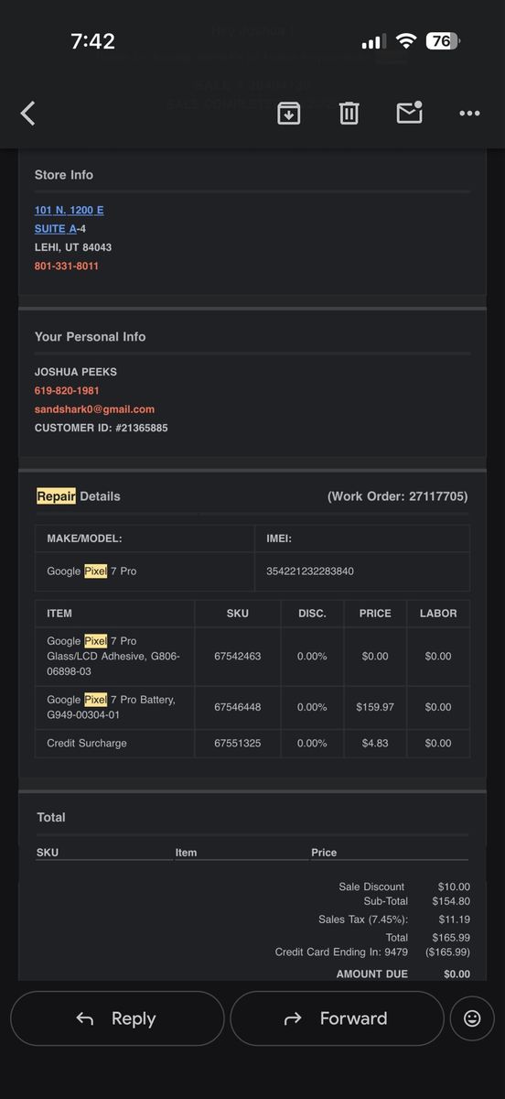This screenshot has width=505, height=1099.
Task: Tap the battery indicator in the status bar
Action: coord(444,41)
